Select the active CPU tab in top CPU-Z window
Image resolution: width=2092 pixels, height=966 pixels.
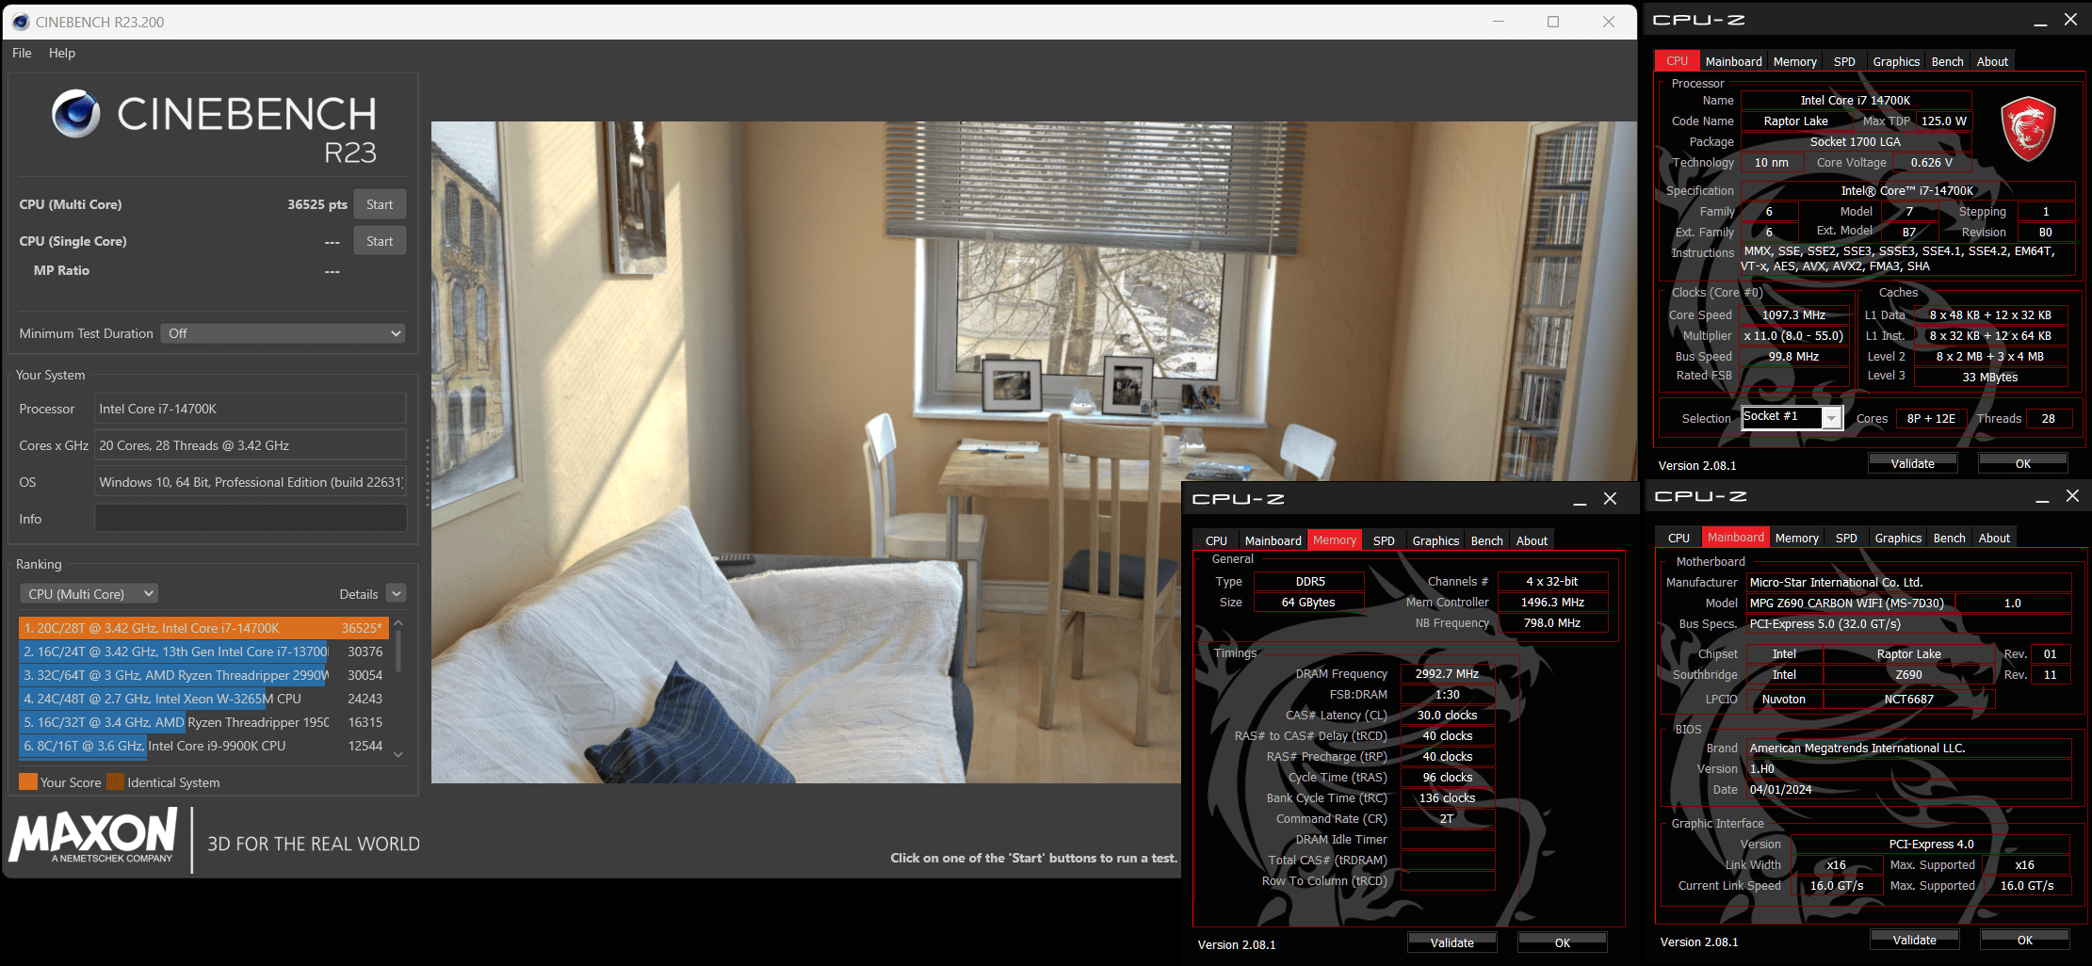coord(1677,61)
